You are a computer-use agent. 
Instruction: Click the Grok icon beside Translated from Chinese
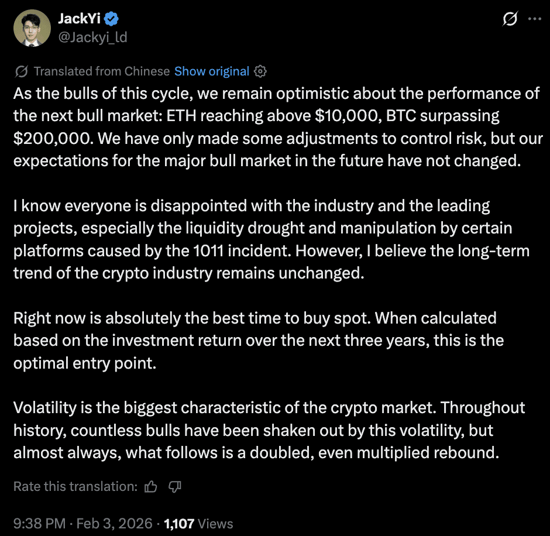pyautogui.click(x=22, y=71)
